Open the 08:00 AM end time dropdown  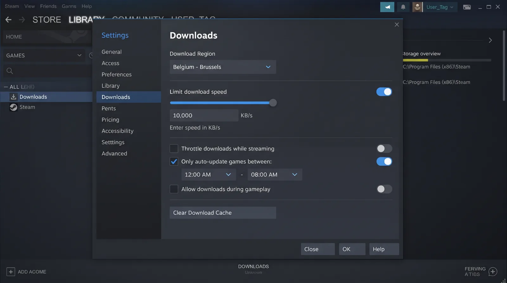point(275,175)
